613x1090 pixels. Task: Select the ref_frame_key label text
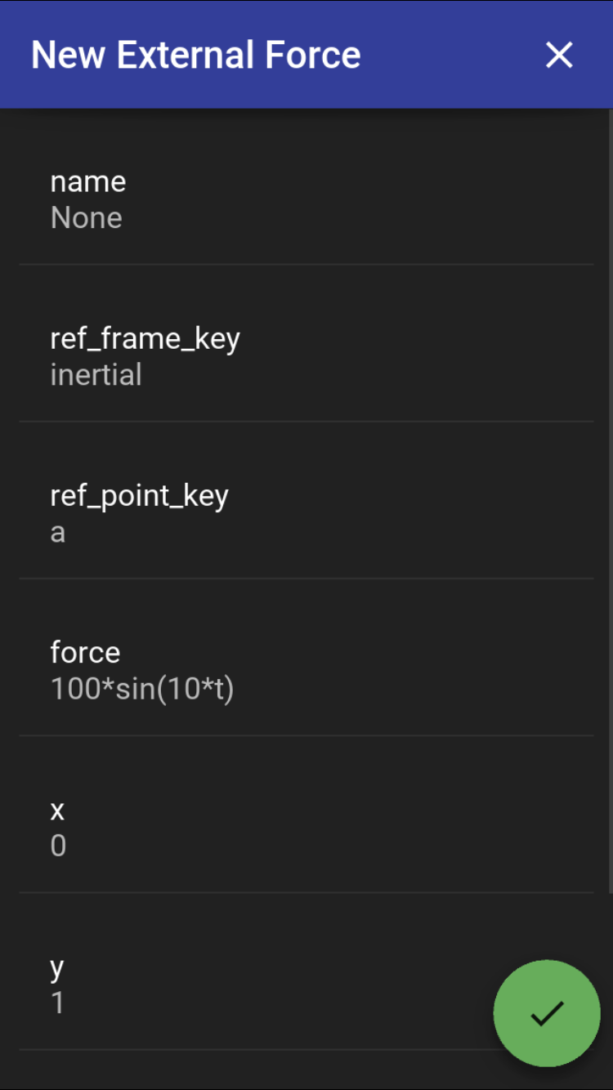click(x=145, y=338)
